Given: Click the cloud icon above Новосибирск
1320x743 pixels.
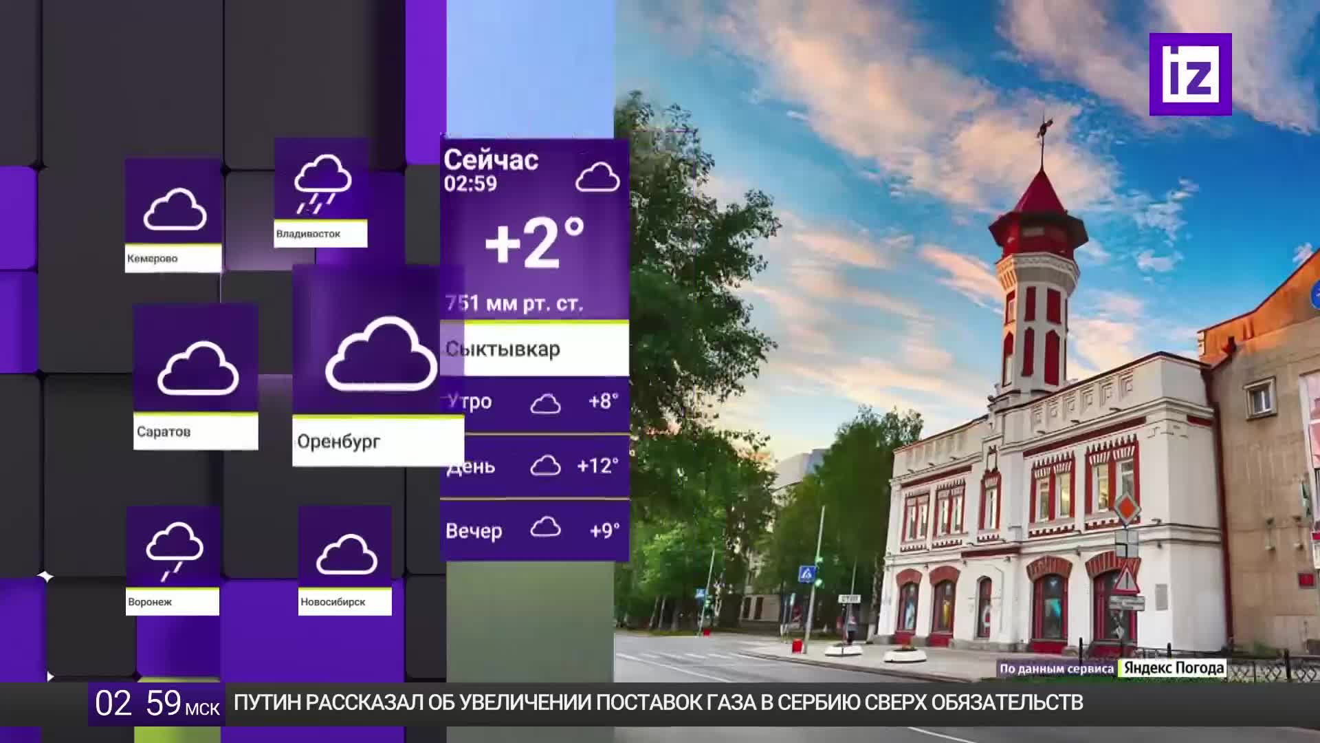Looking at the screenshot, I should [346, 554].
